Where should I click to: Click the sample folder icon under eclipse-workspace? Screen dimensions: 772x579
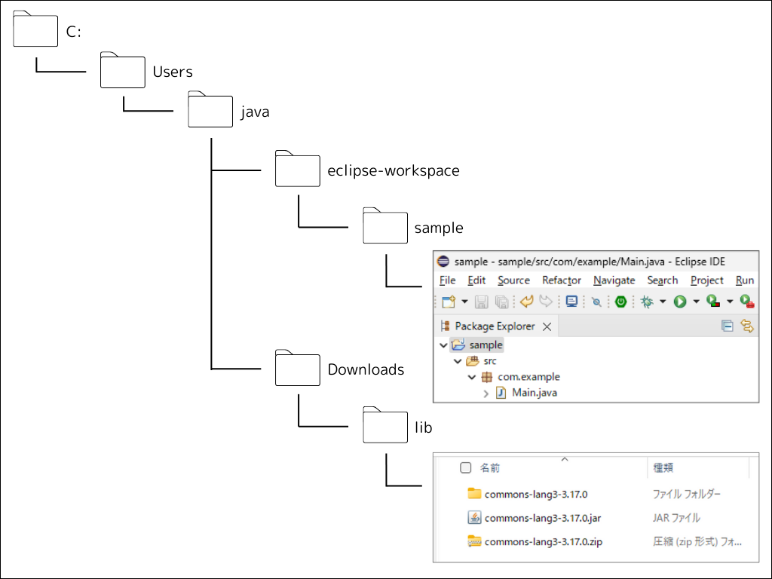pyautogui.click(x=385, y=225)
